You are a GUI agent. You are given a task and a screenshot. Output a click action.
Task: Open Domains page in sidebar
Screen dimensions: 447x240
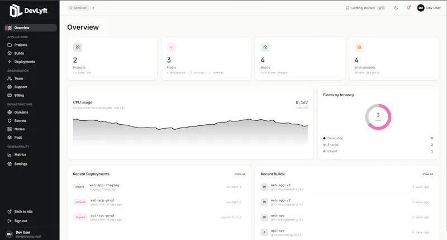point(31,112)
